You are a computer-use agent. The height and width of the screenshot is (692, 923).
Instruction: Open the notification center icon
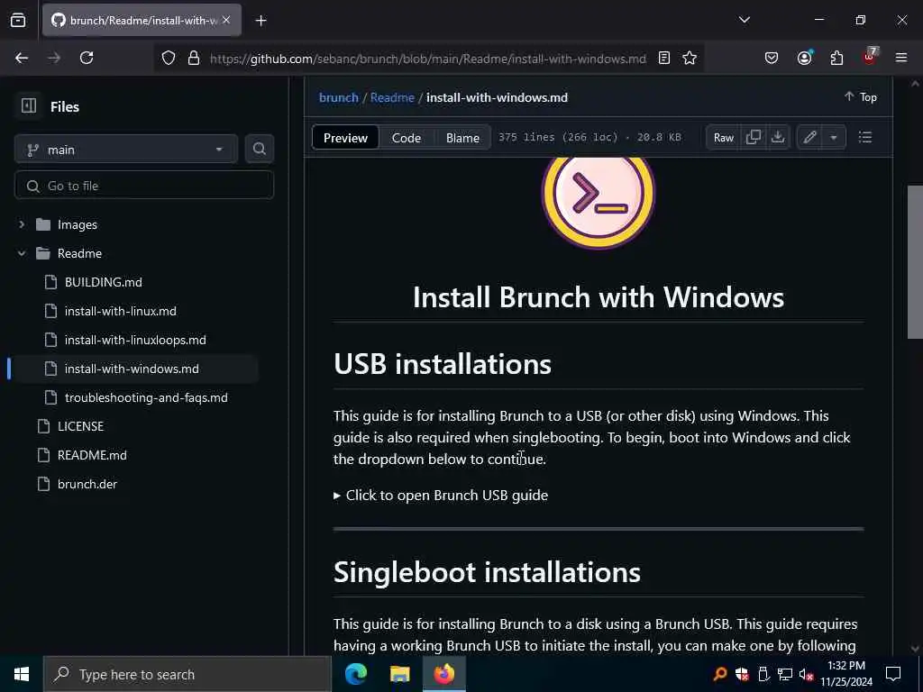click(x=893, y=674)
